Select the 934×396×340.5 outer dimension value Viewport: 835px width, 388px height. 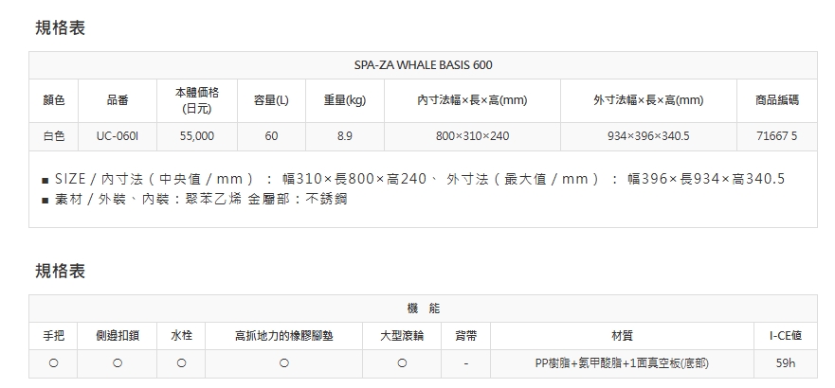648,136
